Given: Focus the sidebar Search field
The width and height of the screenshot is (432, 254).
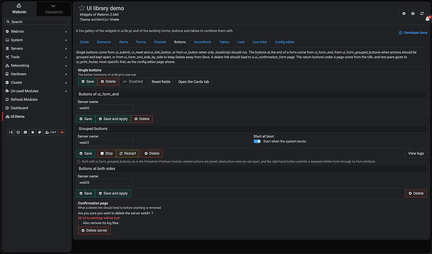Looking at the screenshot, I should click(36, 22).
